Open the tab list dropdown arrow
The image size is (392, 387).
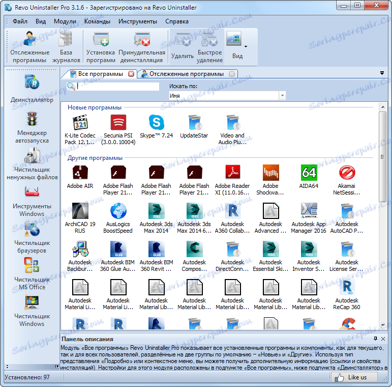[x=382, y=73]
